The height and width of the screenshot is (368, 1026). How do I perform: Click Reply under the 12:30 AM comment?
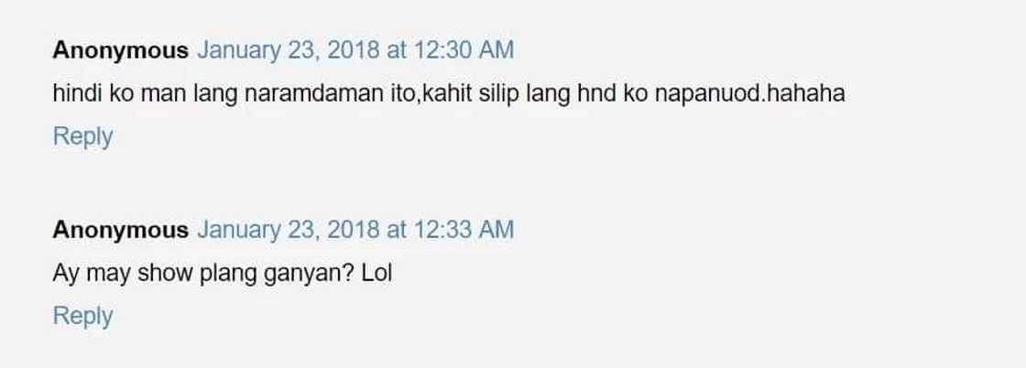[x=82, y=137]
